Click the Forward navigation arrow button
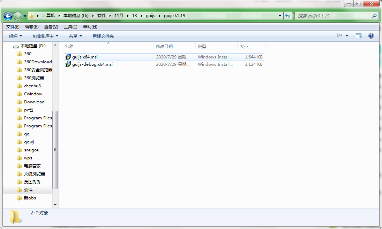 (18, 16)
